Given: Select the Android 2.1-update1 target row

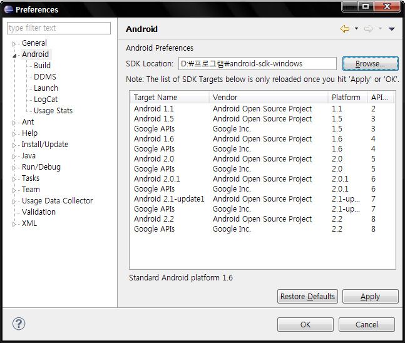Looking at the screenshot, I should point(262,199).
